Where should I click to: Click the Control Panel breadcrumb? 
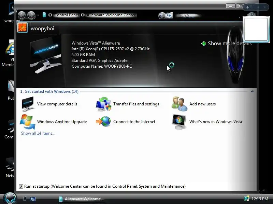(x=66, y=15)
